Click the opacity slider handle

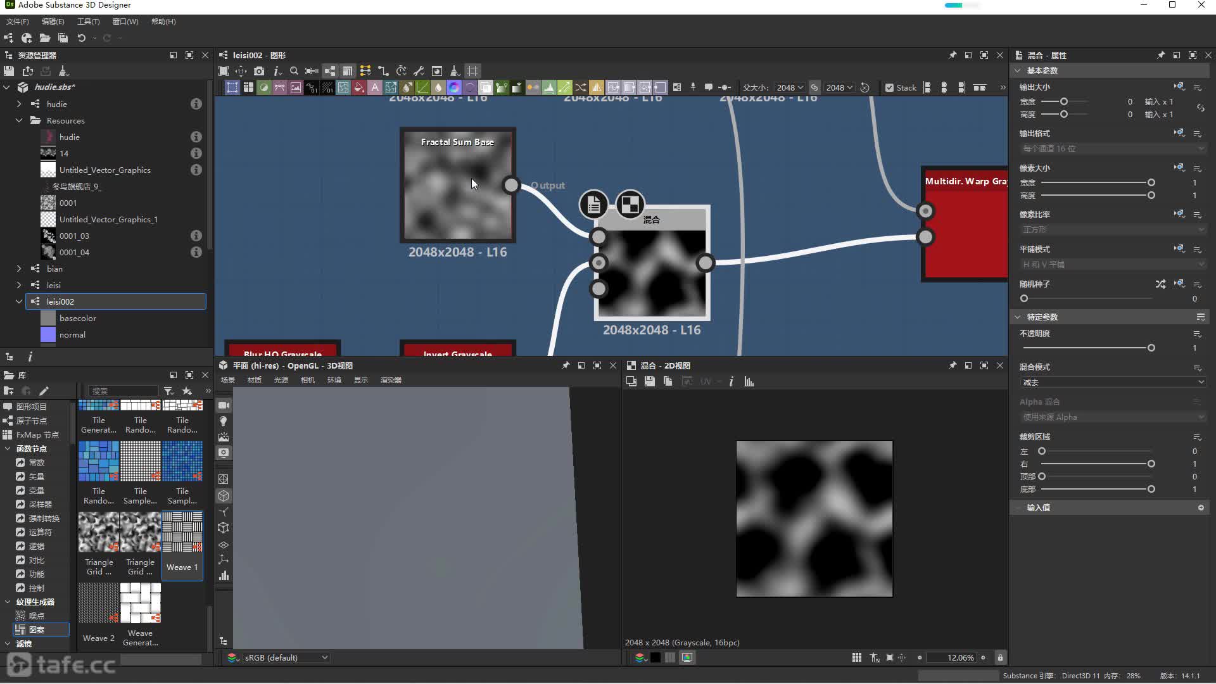click(1151, 348)
